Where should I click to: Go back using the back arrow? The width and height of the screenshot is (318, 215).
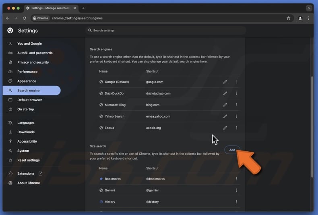8,18
